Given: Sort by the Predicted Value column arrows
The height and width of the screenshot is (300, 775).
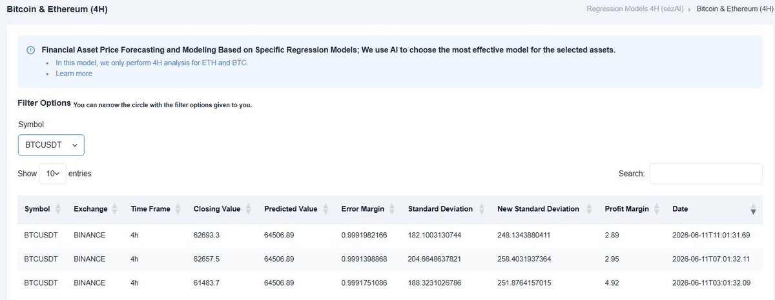Looking at the screenshot, I should [325, 210].
